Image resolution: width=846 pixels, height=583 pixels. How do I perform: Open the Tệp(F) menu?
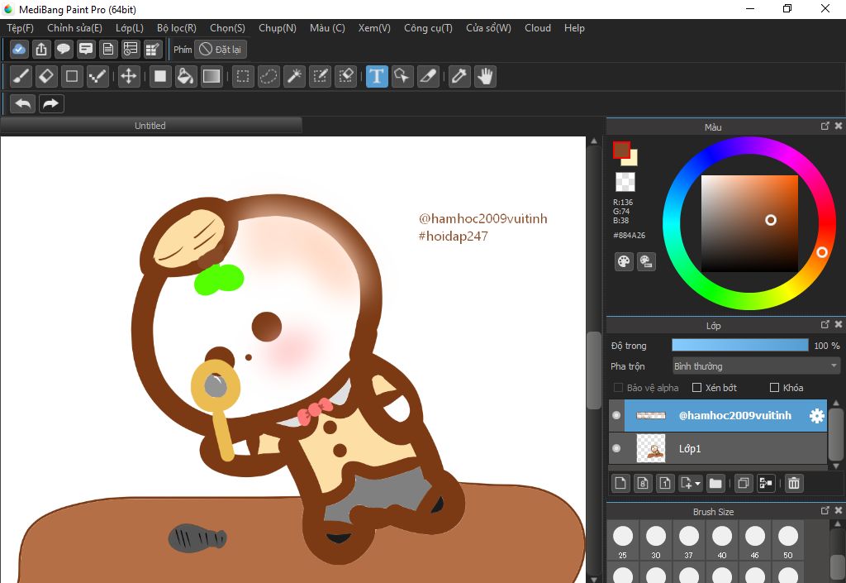tap(20, 28)
